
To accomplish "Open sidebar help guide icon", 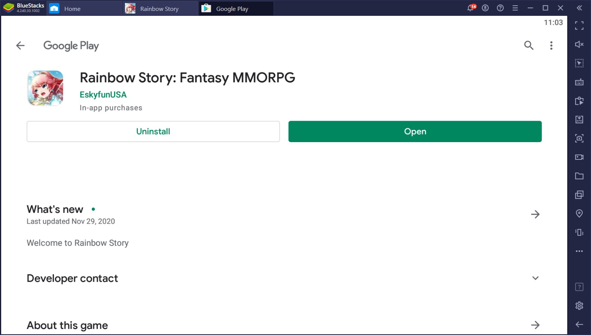I will [x=579, y=287].
